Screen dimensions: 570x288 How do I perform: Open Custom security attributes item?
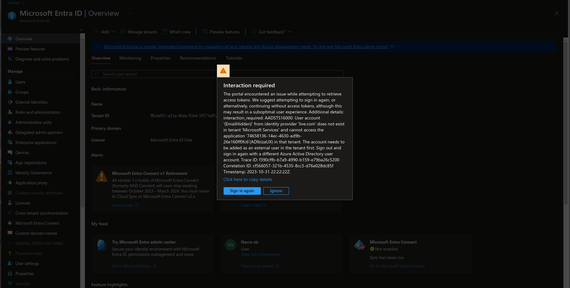(x=39, y=193)
